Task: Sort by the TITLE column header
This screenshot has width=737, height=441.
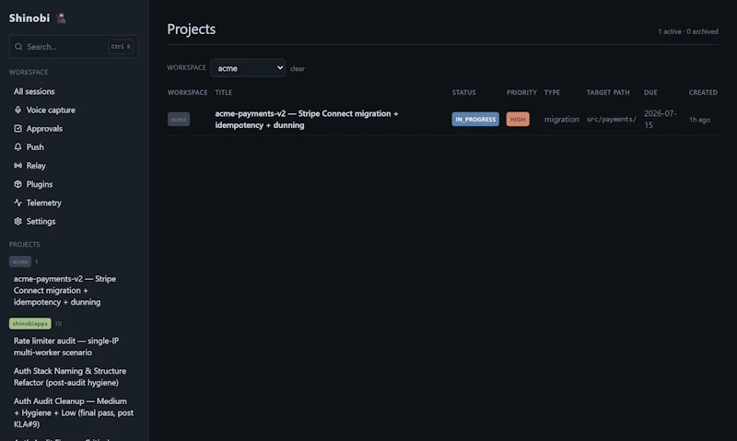Action: [x=223, y=92]
